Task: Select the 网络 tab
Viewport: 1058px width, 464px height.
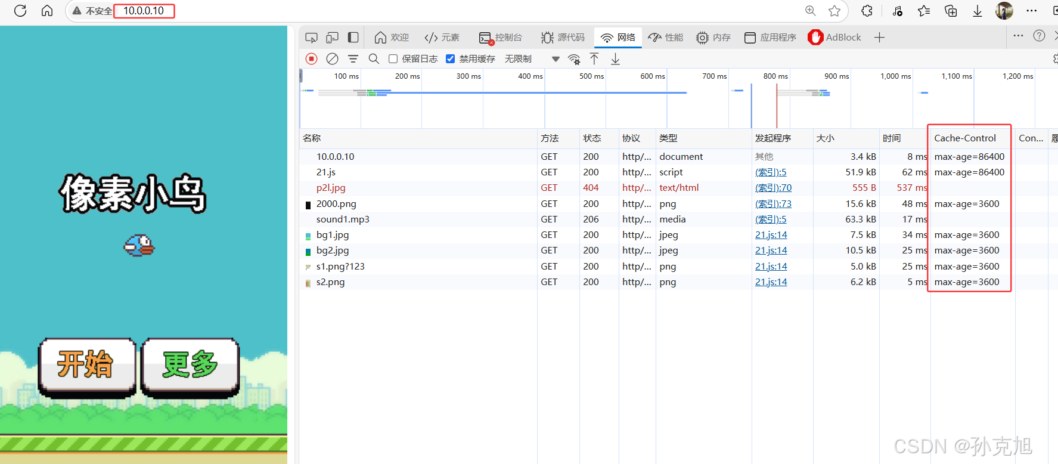Action: (x=618, y=38)
